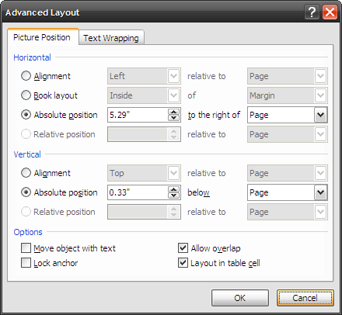Viewport: 342px width, 315px height.
Task: Select Vertical Alignment radio button
Action: [x=26, y=173]
